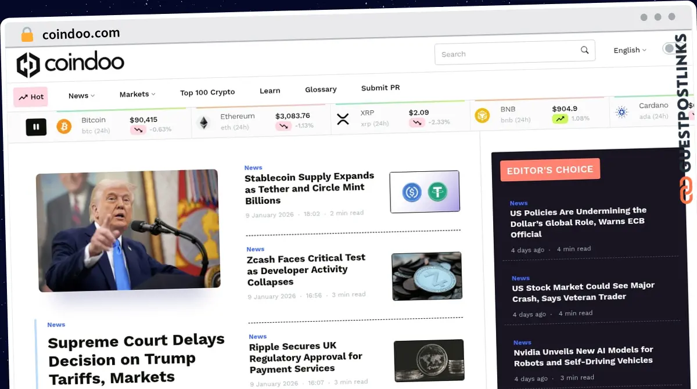Open US Stock Market Crash article

(x=583, y=291)
